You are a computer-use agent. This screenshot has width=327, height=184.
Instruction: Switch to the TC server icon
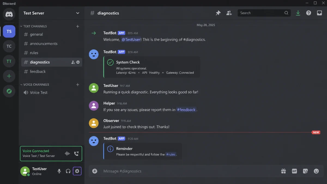pos(9,46)
